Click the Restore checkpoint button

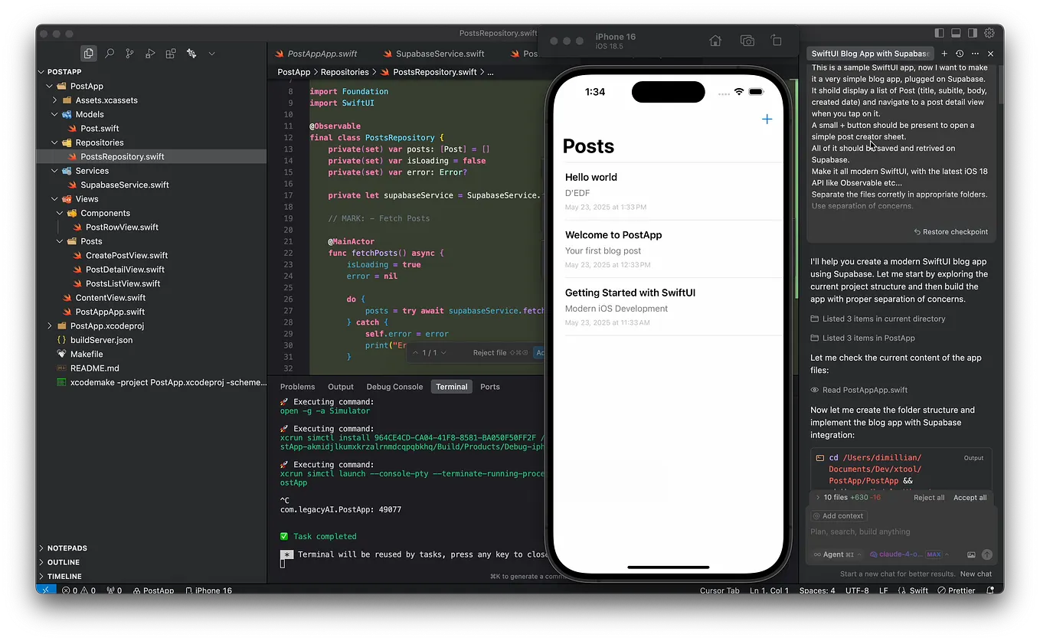[952, 231]
